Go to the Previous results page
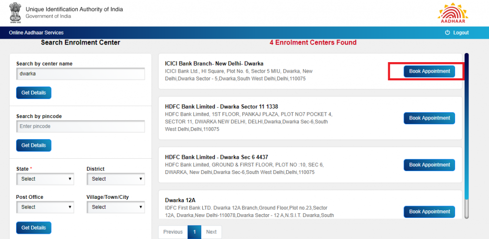The width and height of the screenshot is (489, 239). [173, 232]
